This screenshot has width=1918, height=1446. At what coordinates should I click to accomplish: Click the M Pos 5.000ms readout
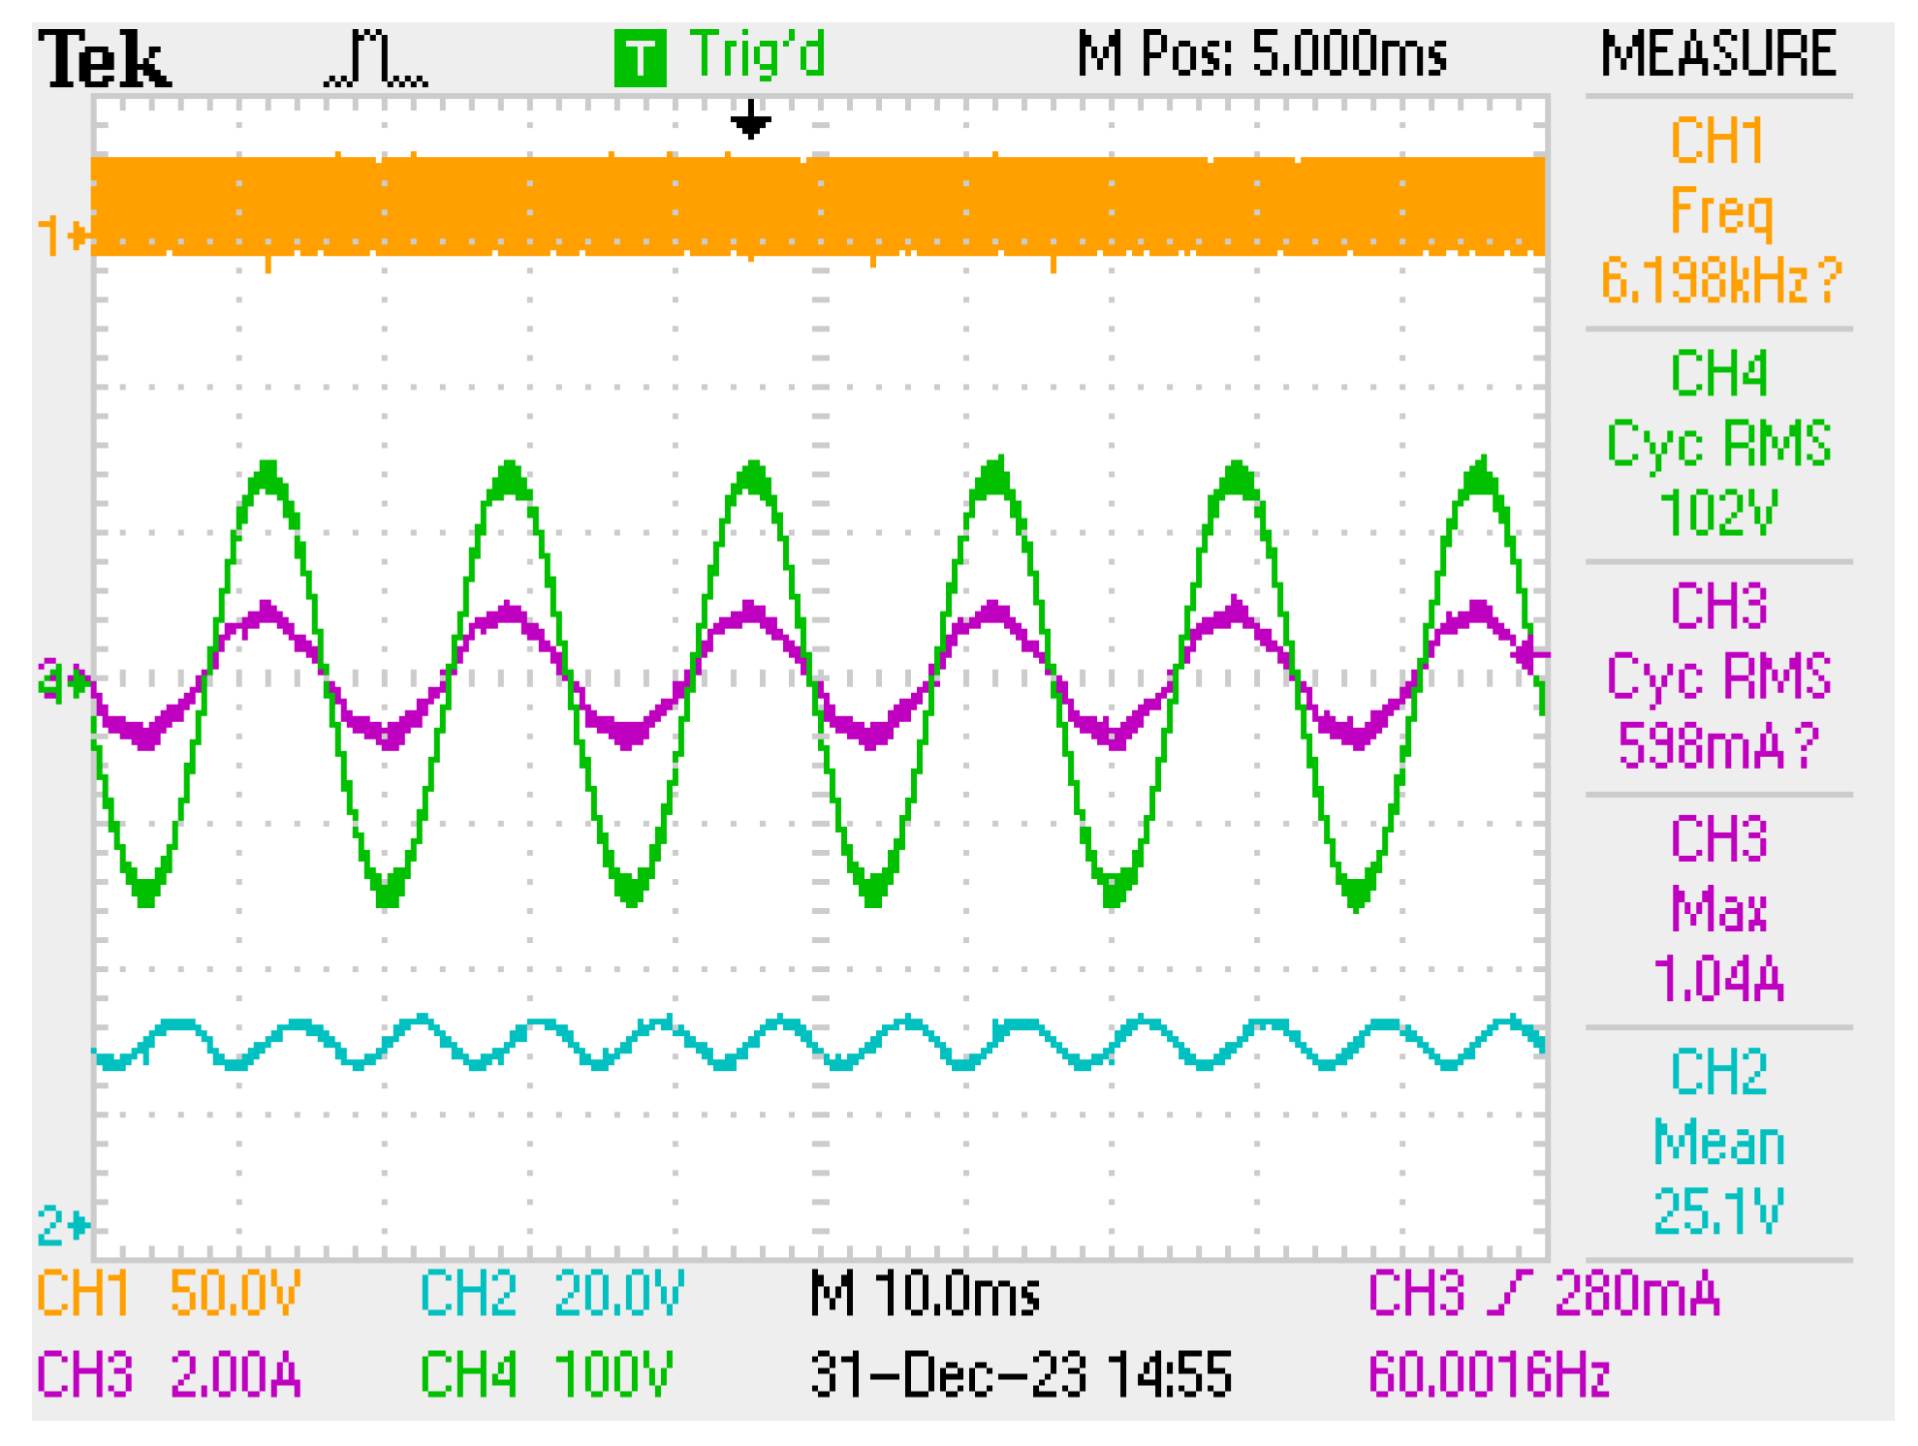point(1261,54)
